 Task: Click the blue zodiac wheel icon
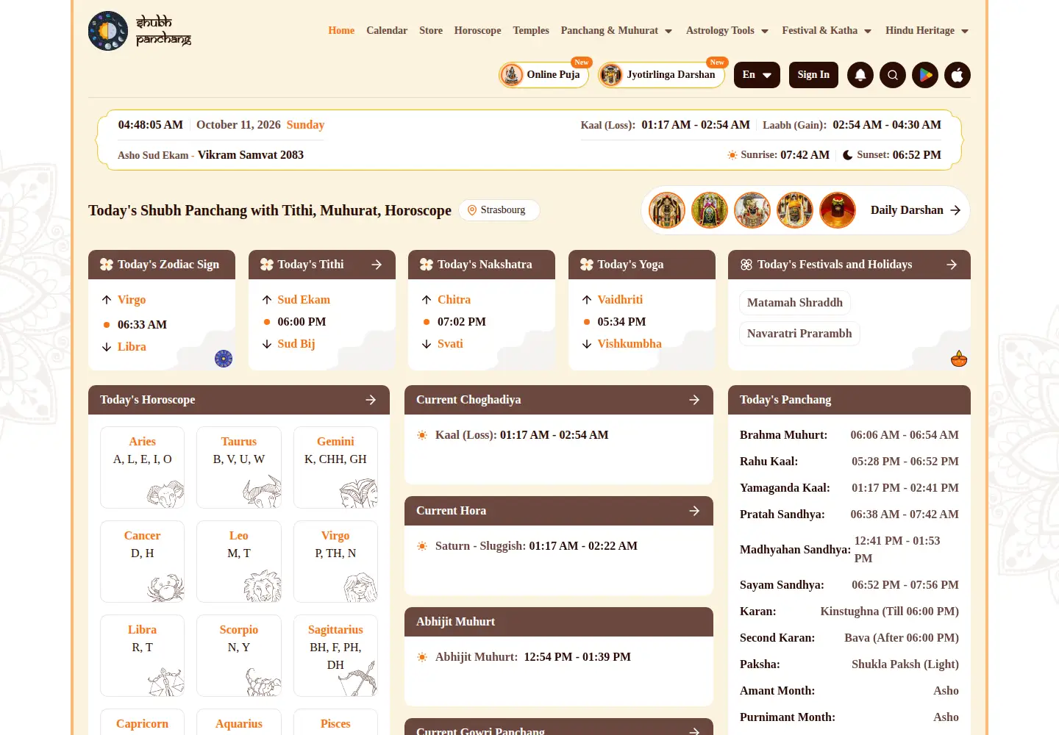224,359
